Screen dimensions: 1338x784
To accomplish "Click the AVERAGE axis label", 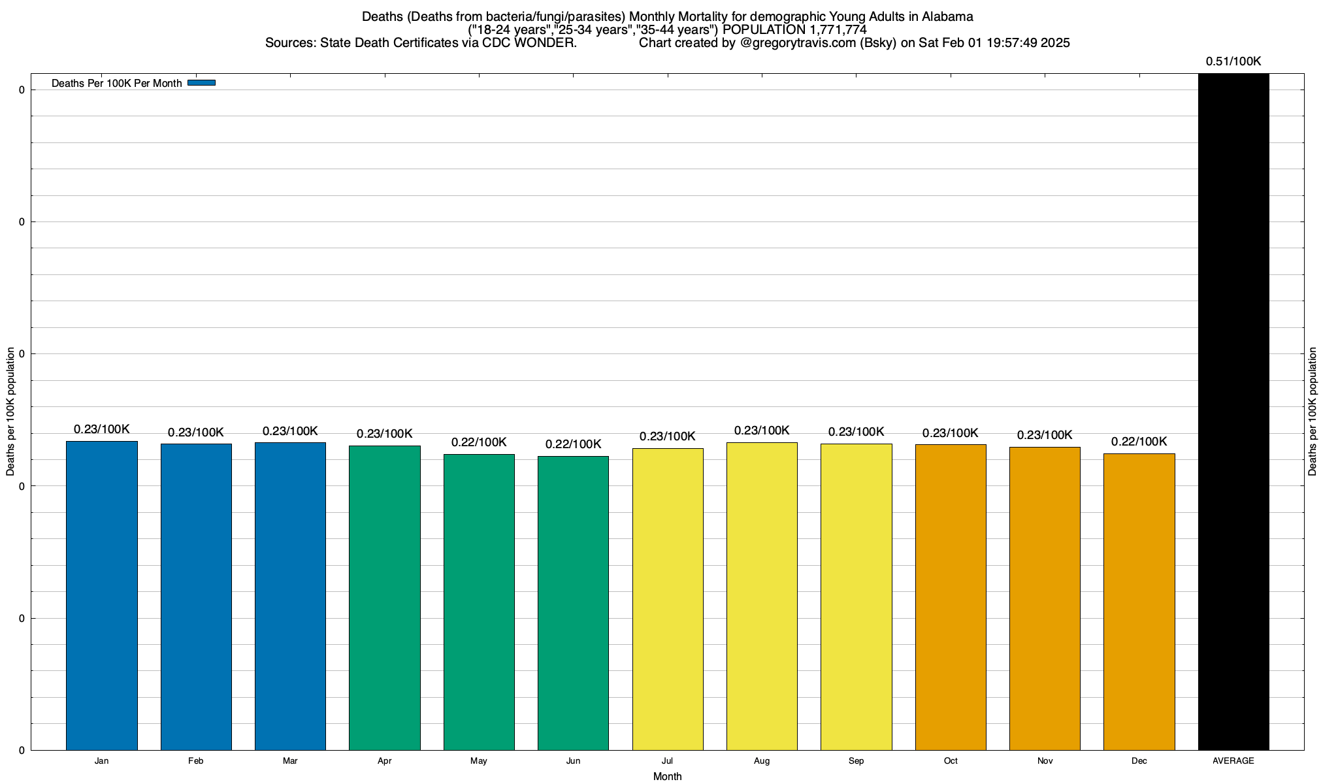I will click(x=1233, y=761).
